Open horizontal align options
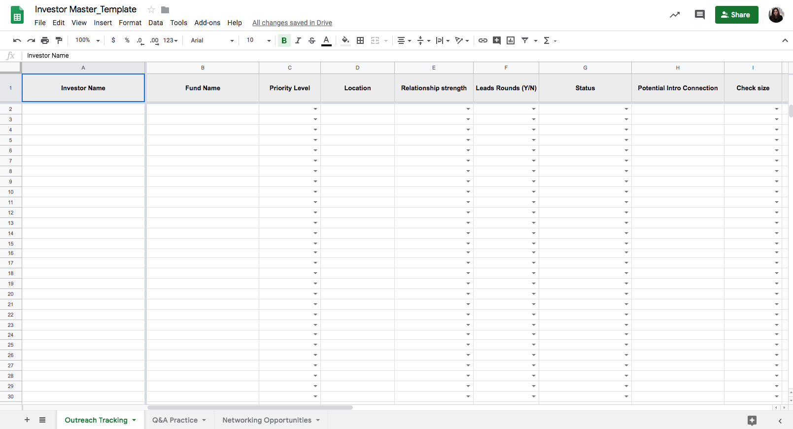Screen dimensions: 793x429 coord(404,40)
